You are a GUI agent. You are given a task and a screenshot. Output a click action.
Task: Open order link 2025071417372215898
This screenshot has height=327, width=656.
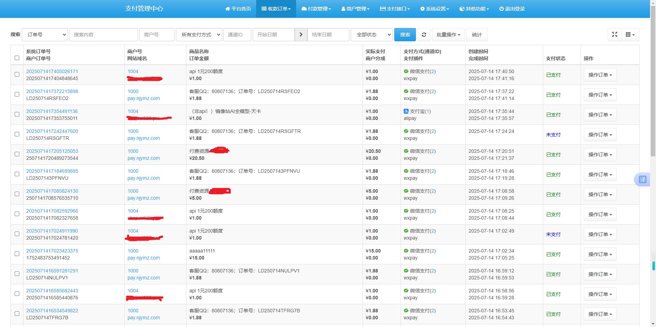point(52,91)
